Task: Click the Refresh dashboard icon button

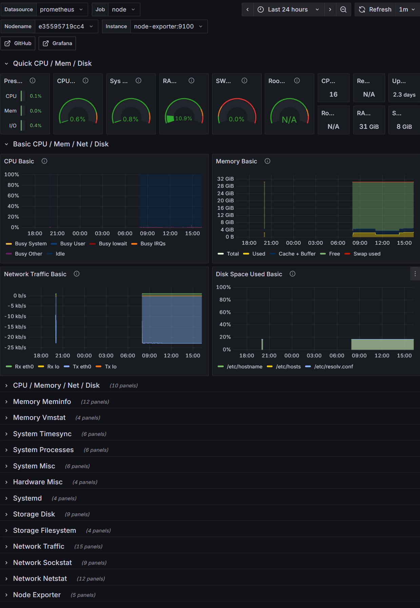Action: [375, 9]
